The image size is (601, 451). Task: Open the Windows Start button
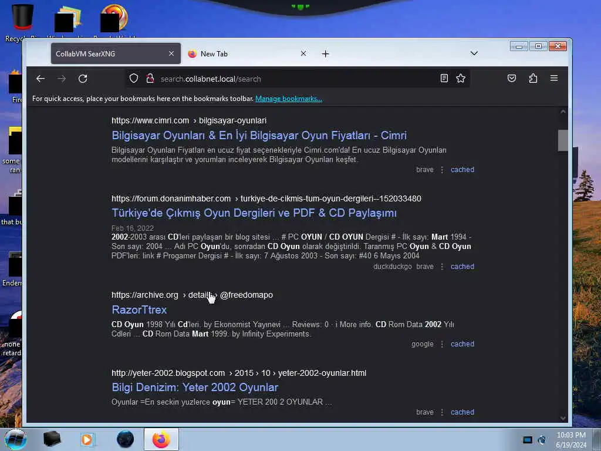(15, 439)
